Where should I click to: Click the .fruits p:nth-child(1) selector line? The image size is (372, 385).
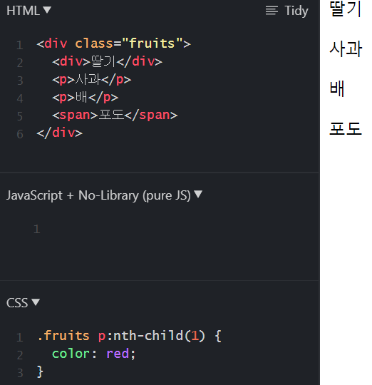tap(129, 336)
